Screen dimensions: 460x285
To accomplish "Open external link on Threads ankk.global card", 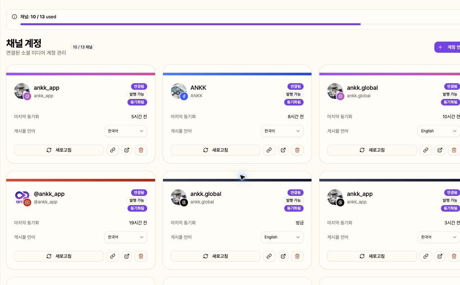I will pyautogui.click(x=283, y=256).
